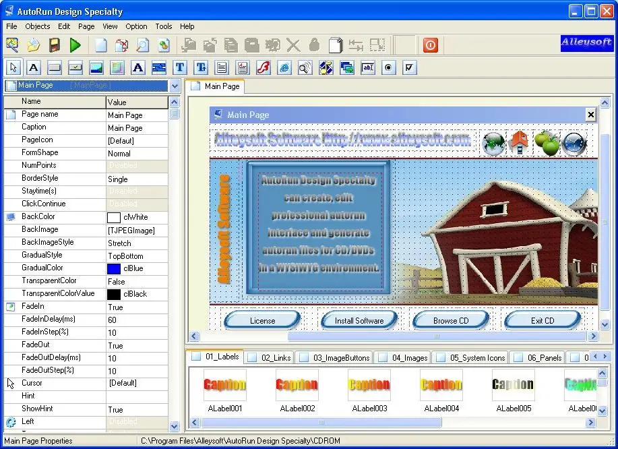Viewport: 618px width, 449px height.
Task: Preview the page with the magnifier page icon
Action: (143, 45)
